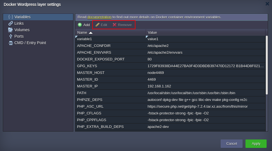Open the Links section

coord(38,23)
